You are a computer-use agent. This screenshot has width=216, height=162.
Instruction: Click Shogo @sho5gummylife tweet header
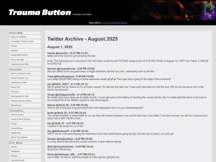[71, 95]
